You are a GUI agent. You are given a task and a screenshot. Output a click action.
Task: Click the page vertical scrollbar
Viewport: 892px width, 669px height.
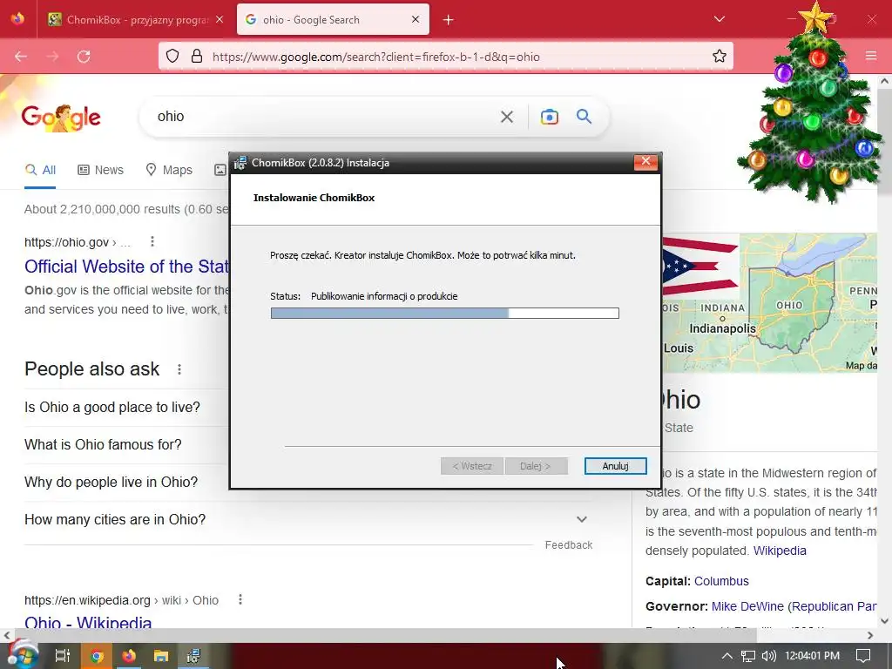click(885, 142)
